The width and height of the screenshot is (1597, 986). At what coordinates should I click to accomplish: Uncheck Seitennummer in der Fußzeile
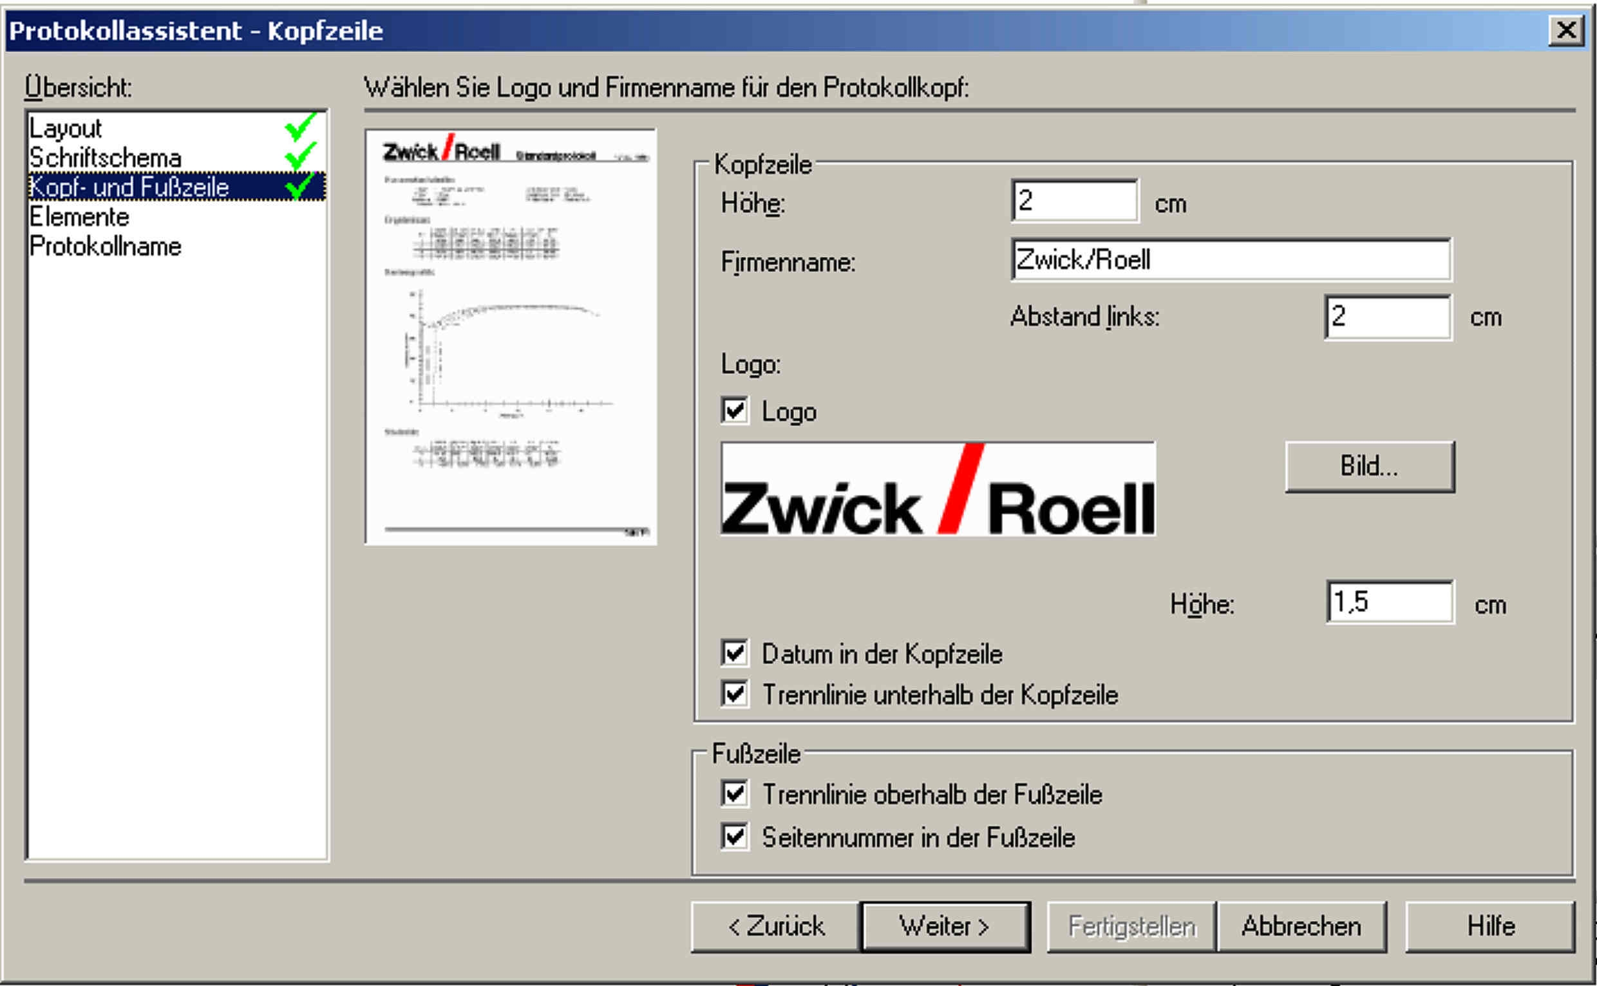735,836
